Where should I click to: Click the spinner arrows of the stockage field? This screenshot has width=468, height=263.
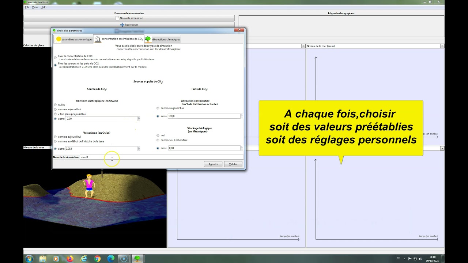242,148
